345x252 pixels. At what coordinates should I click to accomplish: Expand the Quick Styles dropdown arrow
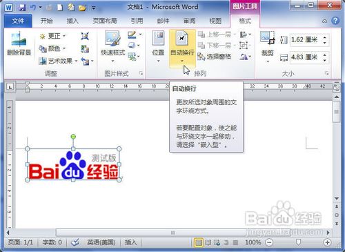pyautogui.click(x=112, y=61)
